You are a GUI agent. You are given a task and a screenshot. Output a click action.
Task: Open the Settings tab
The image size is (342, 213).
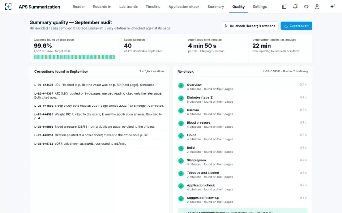pos(260,7)
